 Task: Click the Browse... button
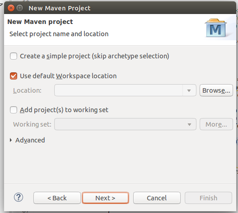[x=216, y=90]
